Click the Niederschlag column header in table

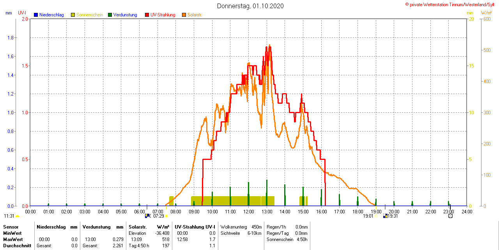[x=50, y=227]
